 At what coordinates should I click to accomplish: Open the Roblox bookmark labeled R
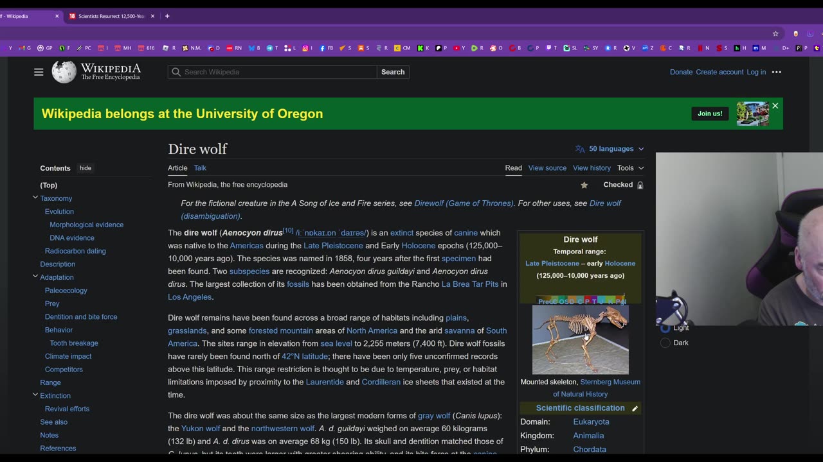[x=169, y=47]
